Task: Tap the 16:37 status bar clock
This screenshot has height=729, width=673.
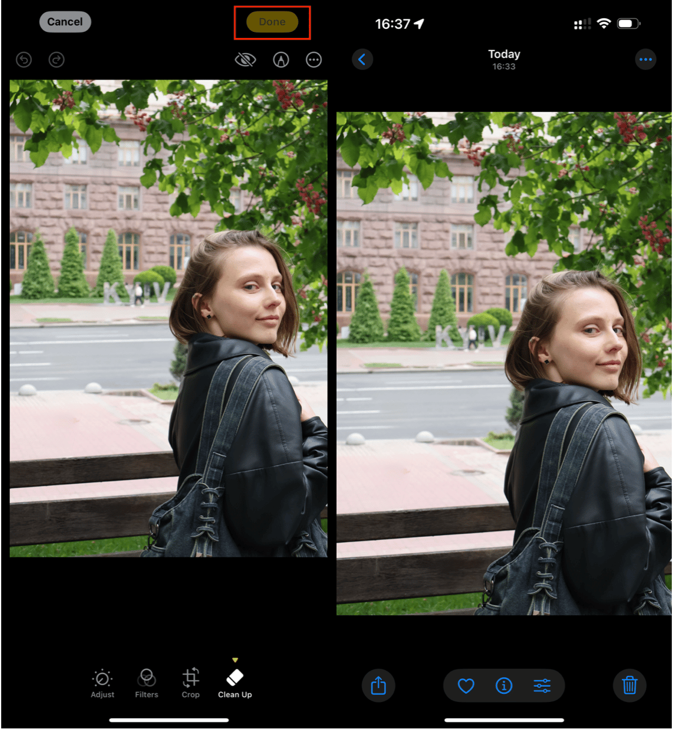Action: click(x=392, y=24)
